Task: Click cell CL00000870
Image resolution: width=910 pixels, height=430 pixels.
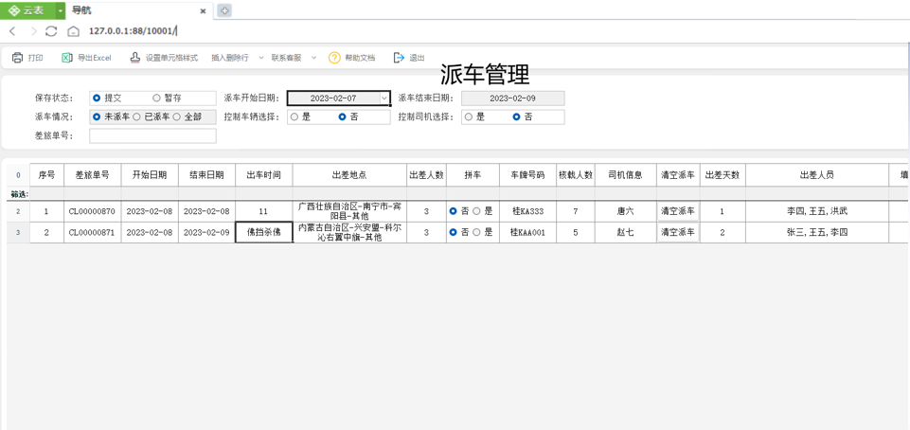Action: click(x=92, y=211)
